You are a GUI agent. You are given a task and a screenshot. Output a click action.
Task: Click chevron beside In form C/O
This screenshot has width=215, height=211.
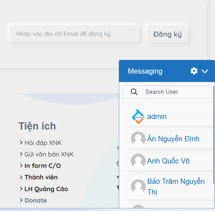point(21,165)
